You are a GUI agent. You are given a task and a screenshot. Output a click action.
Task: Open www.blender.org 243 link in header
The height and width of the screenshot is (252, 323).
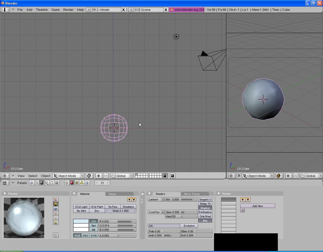pyautogui.click(x=187, y=10)
